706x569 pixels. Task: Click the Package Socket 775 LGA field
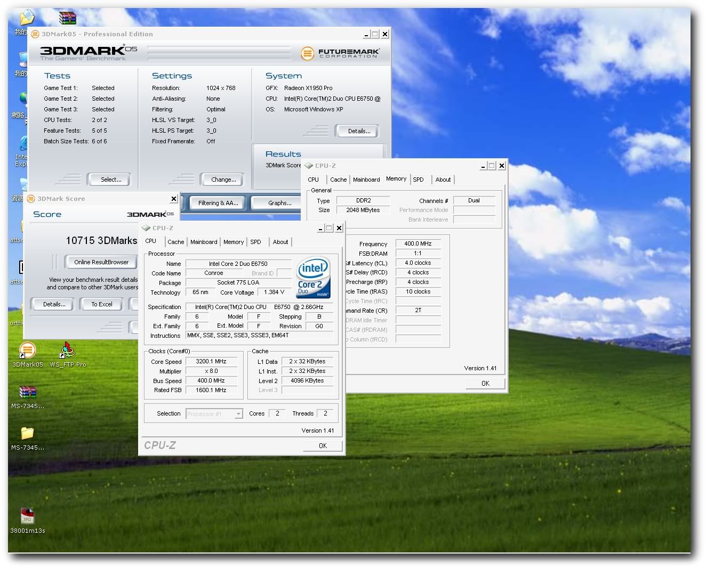coord(238,282)
